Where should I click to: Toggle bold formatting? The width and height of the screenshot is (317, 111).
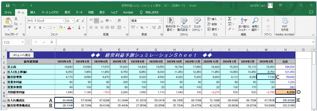(x=30, y=27)
